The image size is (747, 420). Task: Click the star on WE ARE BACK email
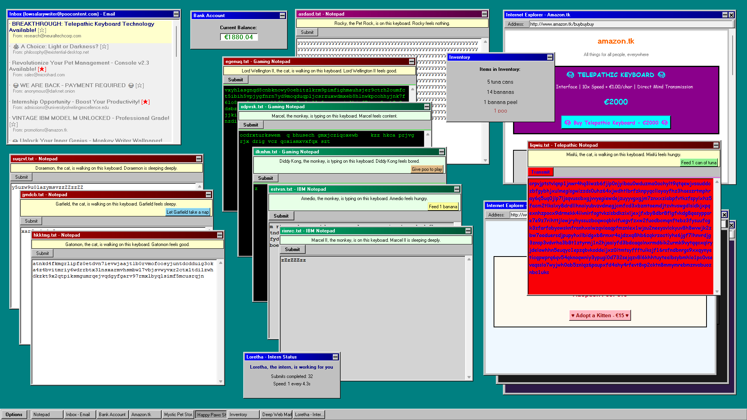click(140, 86)
